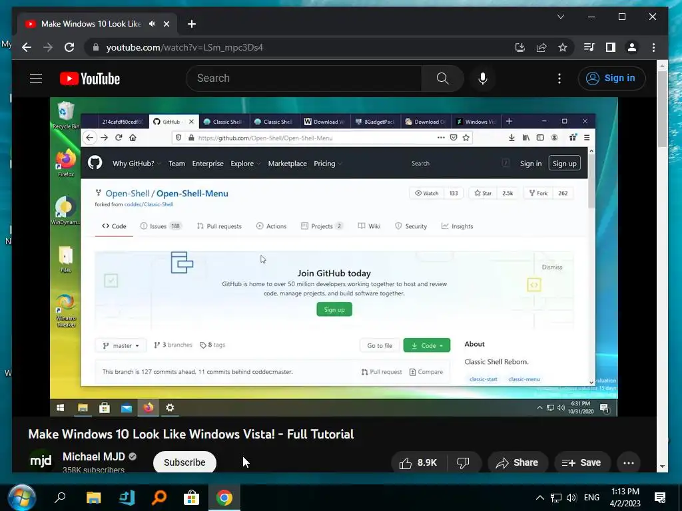This screenshot has width=682, height=511.
Task: Open taskbar Search magnifier
Action: (x=60, y=498)
